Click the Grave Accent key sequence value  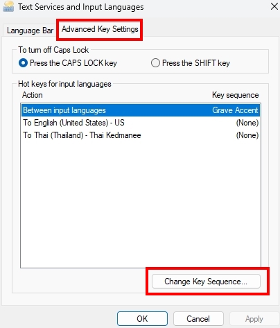[x=235, y=110]
